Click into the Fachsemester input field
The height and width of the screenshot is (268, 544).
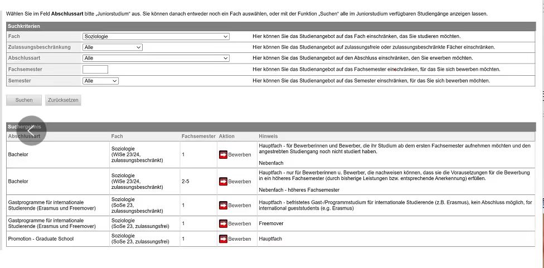[x=95, y=70]
